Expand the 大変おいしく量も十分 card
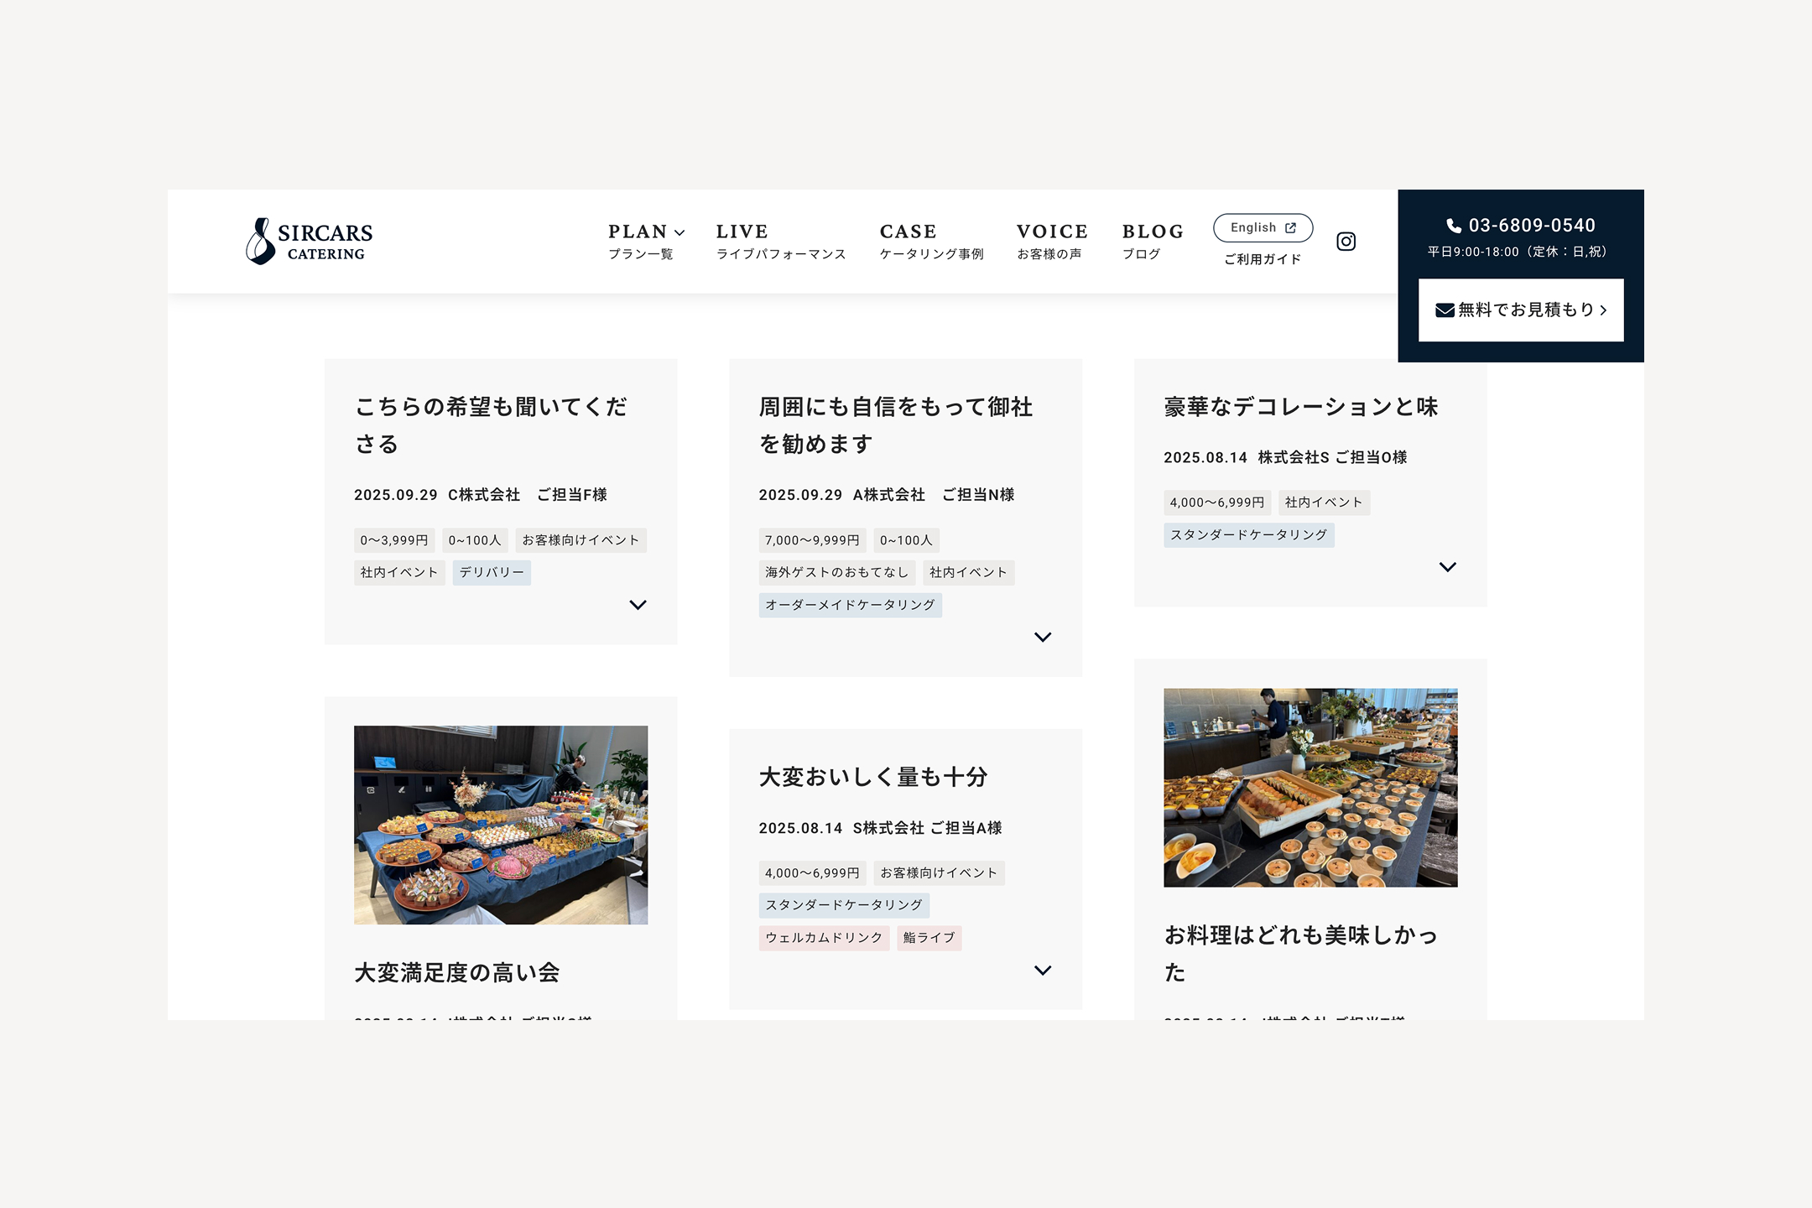The image size is (1812, 1208). click(1043, 971)
